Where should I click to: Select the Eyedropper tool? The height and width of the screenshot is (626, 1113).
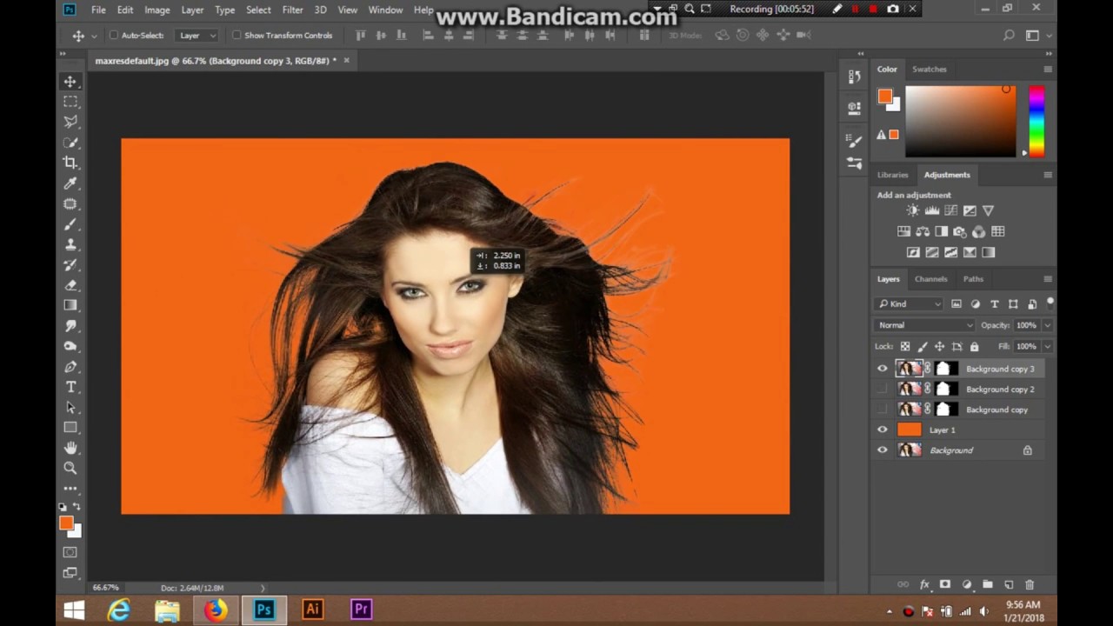click(70, 183)
